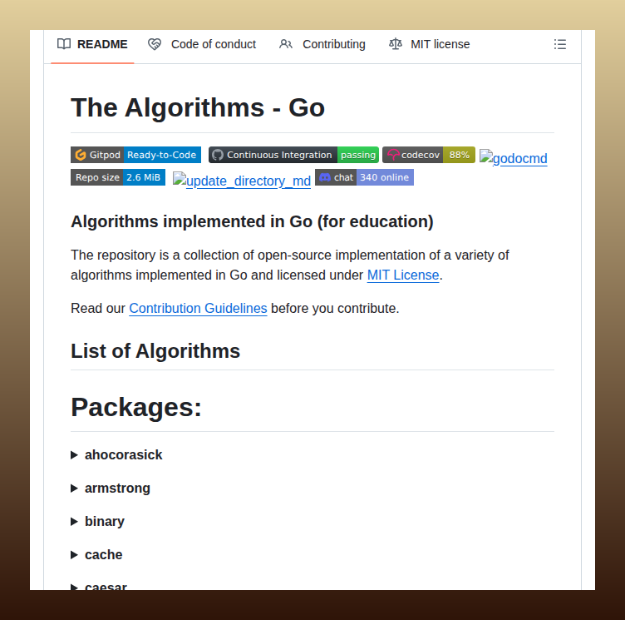Screen dimensions: 625x620
Task: Open the README outline list icon
Action: click(559, 44)
